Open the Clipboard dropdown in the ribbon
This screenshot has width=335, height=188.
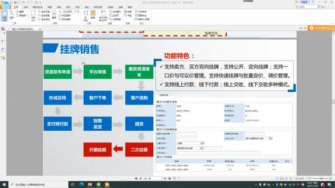coord(22,15)
